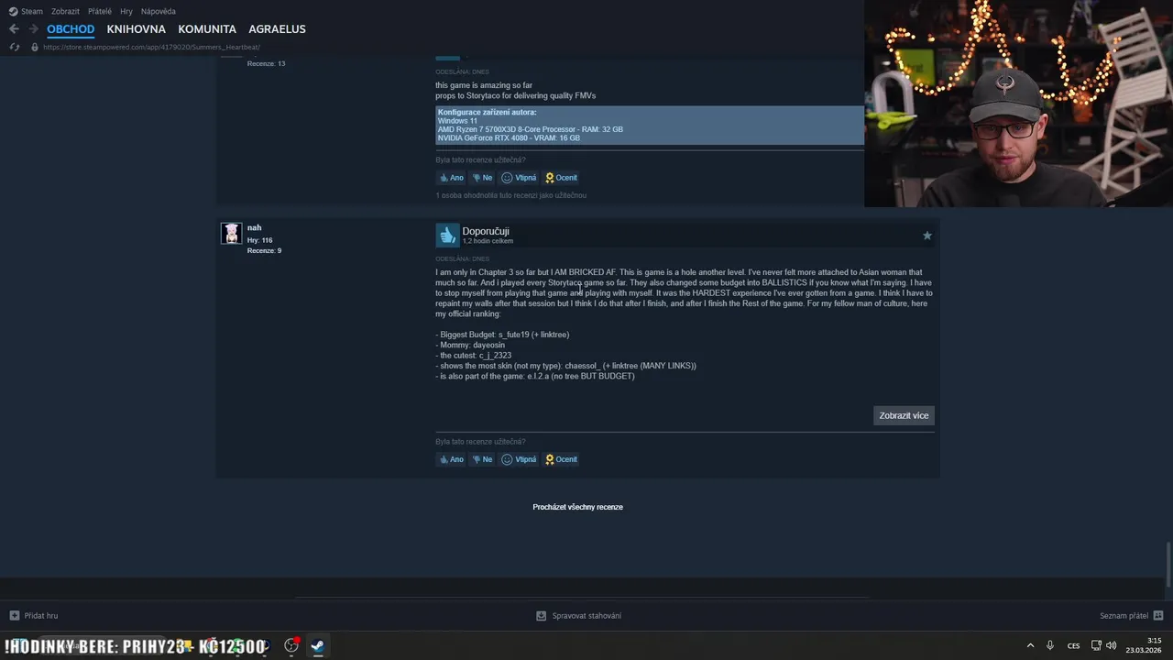Change the CES keyboard language indicator
Viewport: 1173px width, 660px height.
[1074, 645]
